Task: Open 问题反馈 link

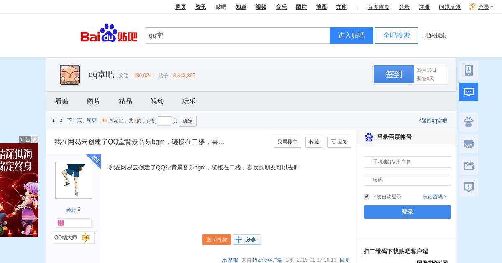Action: click(x=450, y=7)
